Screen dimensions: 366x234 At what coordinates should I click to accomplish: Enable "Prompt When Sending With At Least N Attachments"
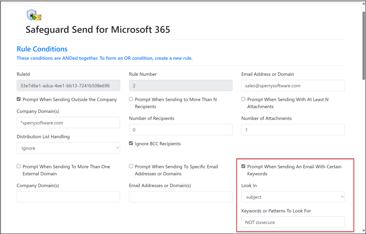[x=243, y=99]
